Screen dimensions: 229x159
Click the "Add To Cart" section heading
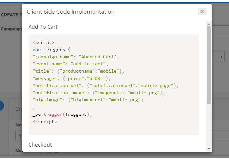(x=43, y=27)
